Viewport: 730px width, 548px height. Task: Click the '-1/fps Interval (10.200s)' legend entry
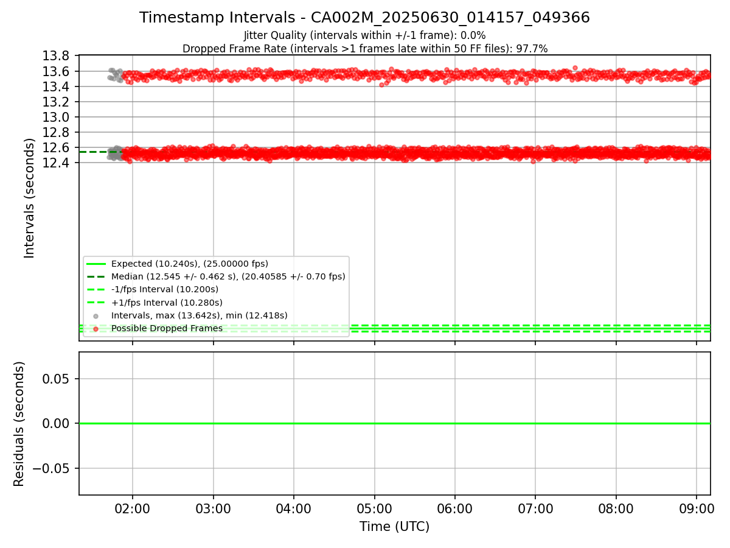(165, 289)
